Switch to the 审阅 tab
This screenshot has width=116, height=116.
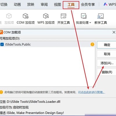pos(44,4)
